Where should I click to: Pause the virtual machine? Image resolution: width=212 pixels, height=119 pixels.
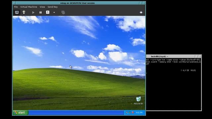[40, 13]
